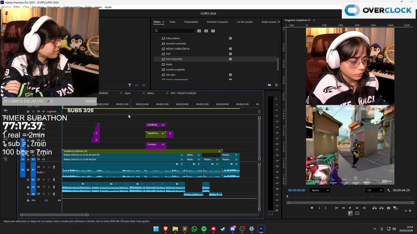Step back one frame
Image resolution: width=417 pixels, height=234 pixels.
(343, 208)
